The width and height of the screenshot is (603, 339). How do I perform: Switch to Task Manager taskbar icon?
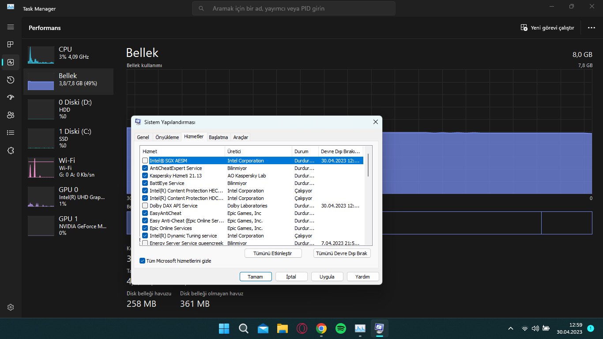[360, 328]
